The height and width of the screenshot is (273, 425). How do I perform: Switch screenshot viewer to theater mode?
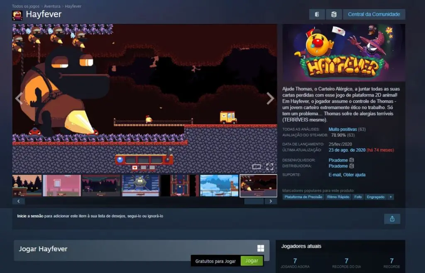(x=256, y=167)
